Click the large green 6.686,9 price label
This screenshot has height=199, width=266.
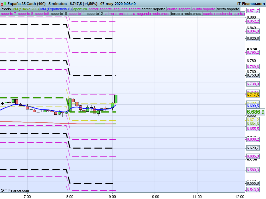[255, 112]
